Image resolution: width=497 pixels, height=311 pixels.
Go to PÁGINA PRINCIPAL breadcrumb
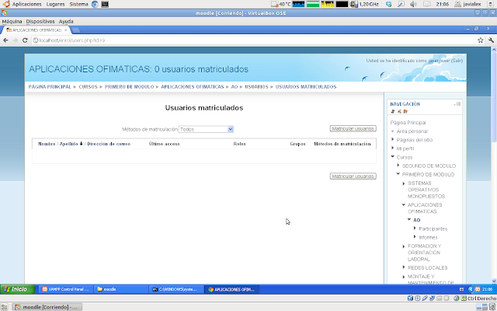point(50,86)
